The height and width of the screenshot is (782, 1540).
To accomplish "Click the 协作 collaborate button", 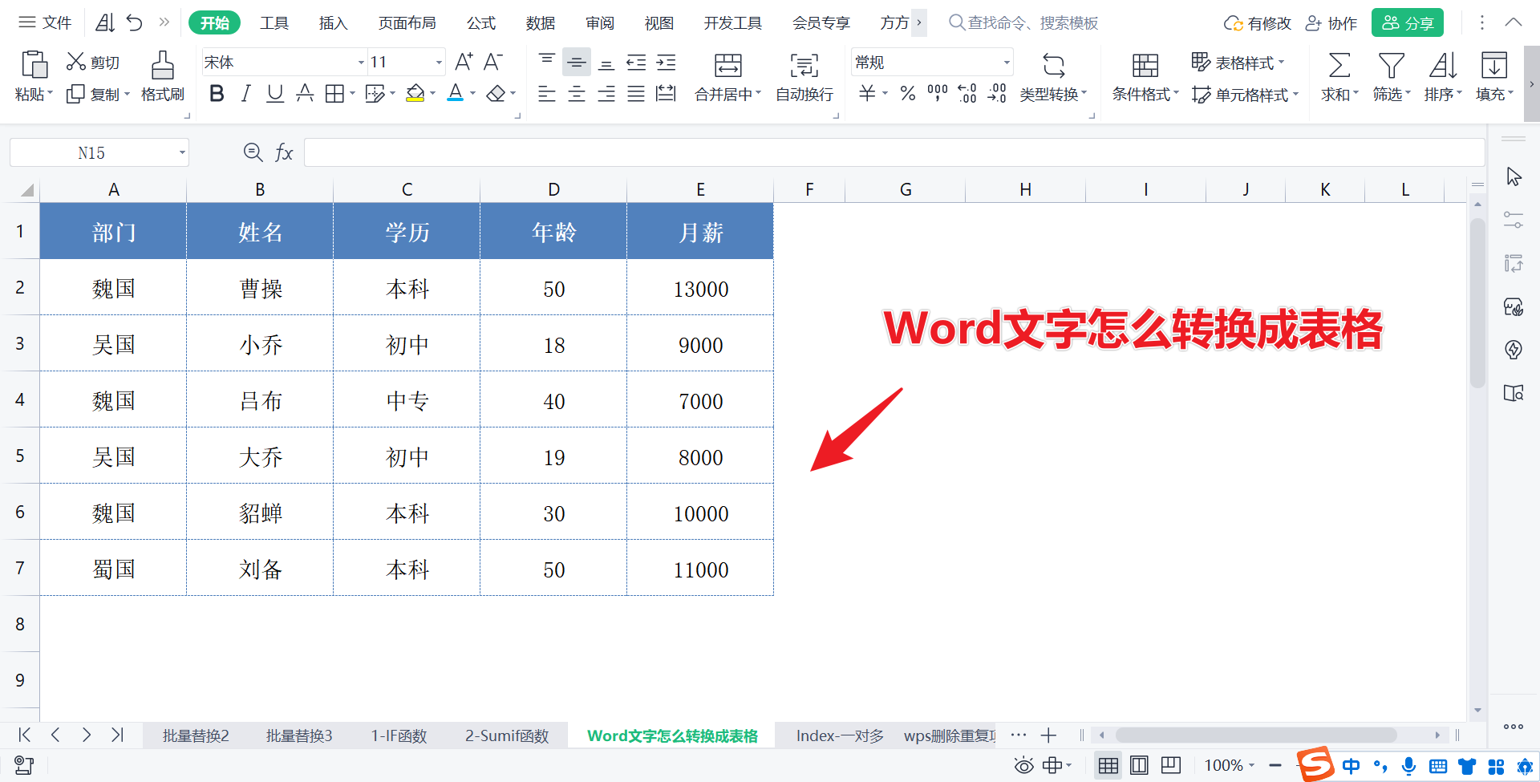I will click(x=1331, y=23).
